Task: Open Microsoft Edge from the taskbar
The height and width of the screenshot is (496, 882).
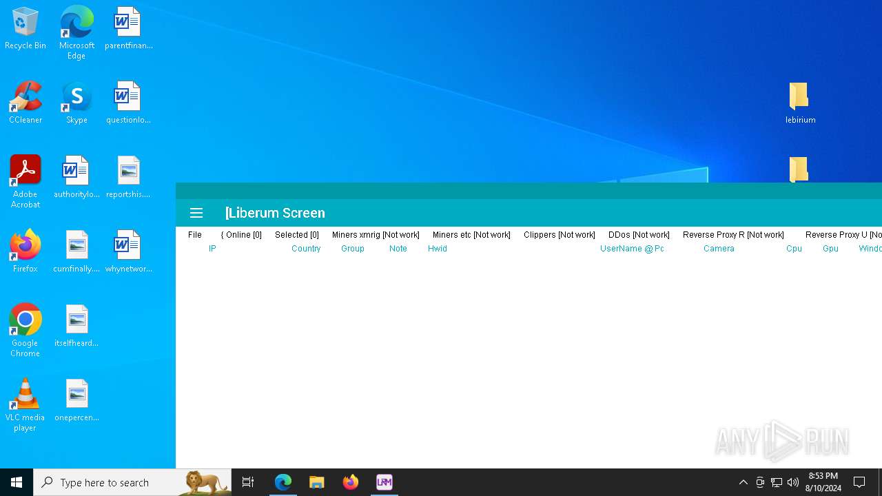Action: click(283, 482)
